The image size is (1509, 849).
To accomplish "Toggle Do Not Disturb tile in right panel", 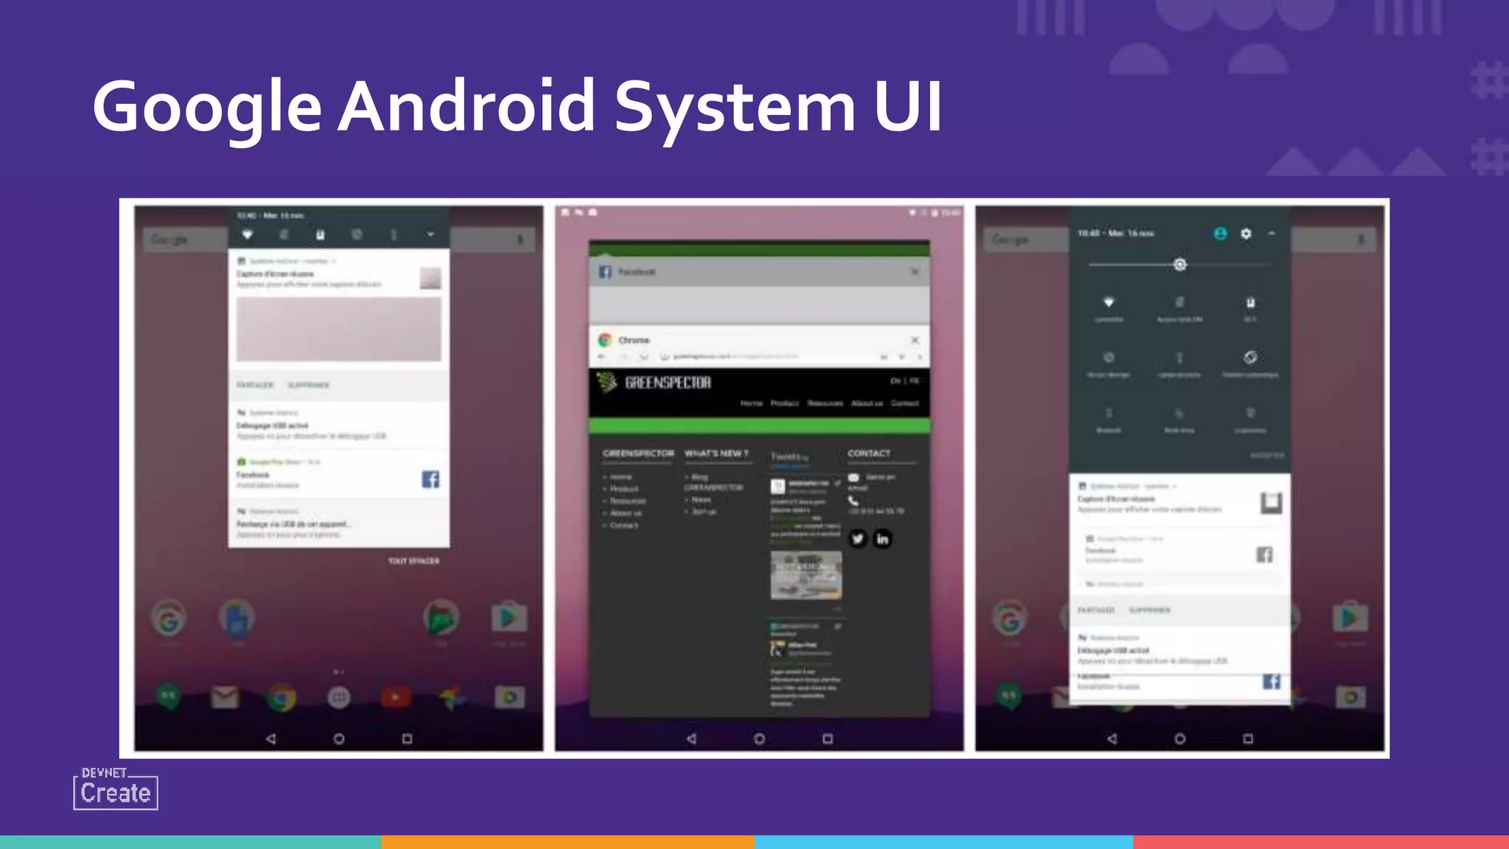I will (x=1109, y=363).
